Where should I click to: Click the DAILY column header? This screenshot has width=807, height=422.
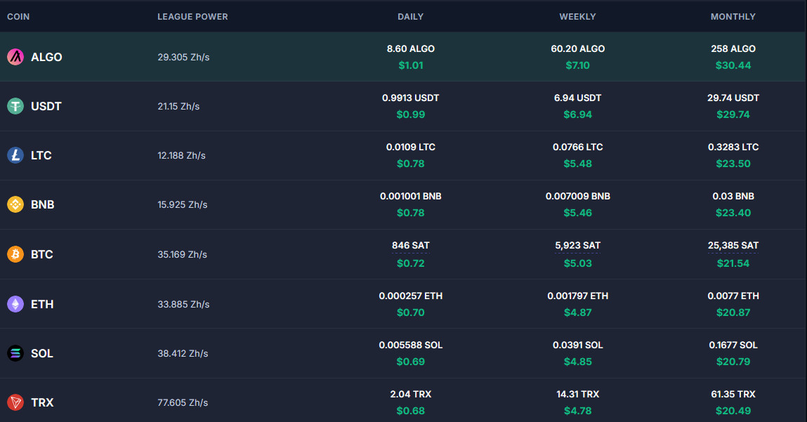pyautogui.click(x=410, y=16)
